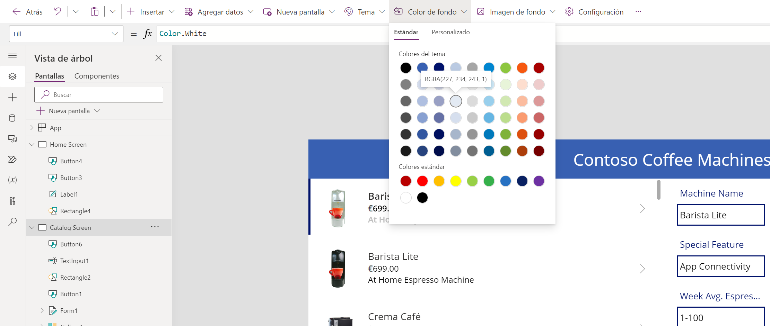Image resolution: width=770 pixels, height=326 pixels.
Task: Click the Special Feature input App Connectivity
Action: tap(721, 266)
